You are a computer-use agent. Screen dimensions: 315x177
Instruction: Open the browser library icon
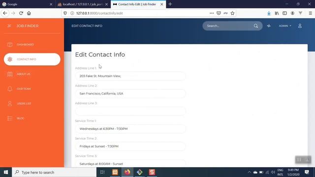coord(277,13)
